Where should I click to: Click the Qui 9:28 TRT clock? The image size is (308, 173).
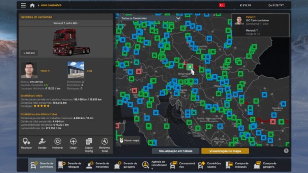[276, 5]
